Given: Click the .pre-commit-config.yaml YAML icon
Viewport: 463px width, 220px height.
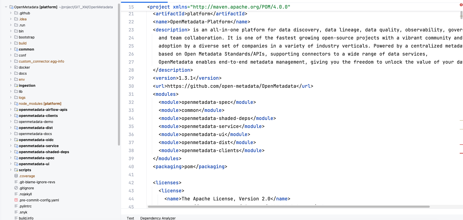Looking at the screenshot, I should click(16, 200).
